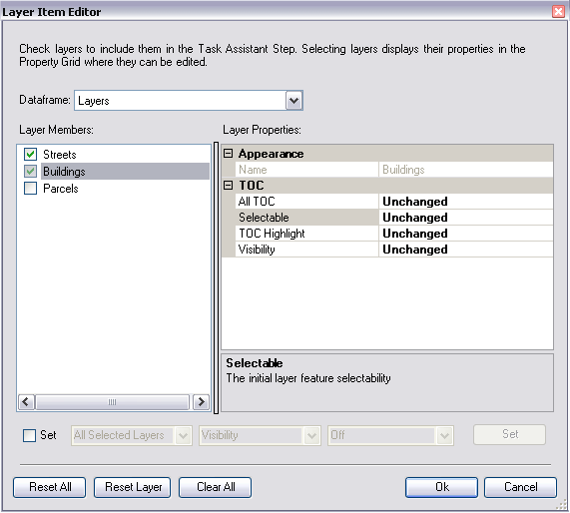Confirm with the Ok button
This screenshot has width=570, height=513.
pos(441,487)
